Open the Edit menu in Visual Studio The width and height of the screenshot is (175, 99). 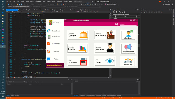pos(14,2)
